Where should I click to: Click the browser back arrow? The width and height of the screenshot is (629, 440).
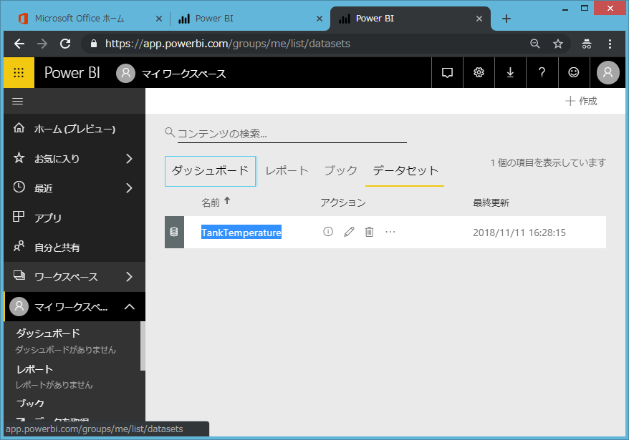click(x=19, y=44)
